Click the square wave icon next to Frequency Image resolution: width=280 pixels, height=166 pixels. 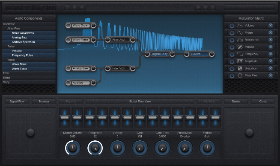pos(240,54)
